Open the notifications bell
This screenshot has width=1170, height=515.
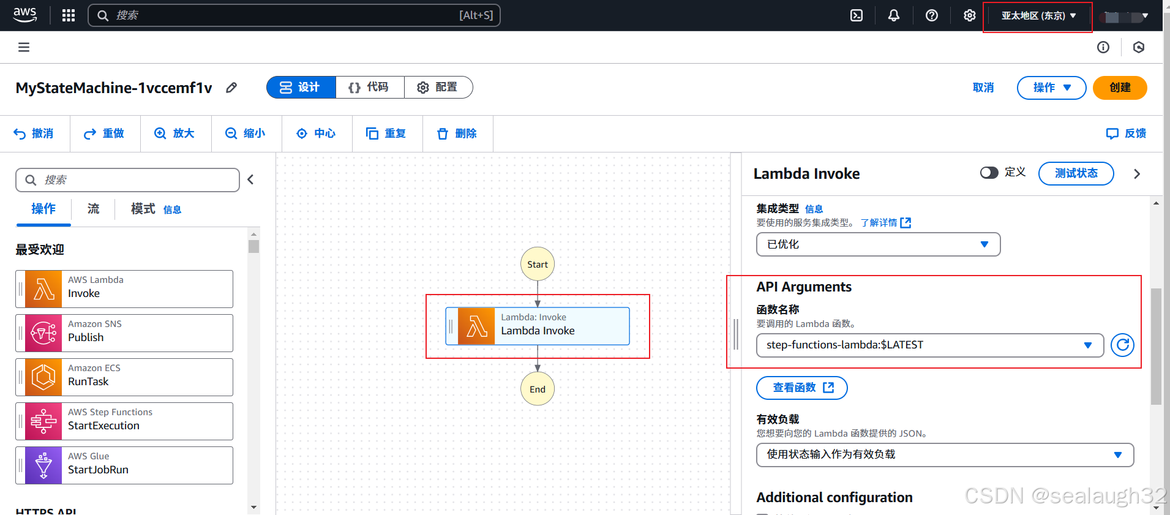(x=894, y=15)
